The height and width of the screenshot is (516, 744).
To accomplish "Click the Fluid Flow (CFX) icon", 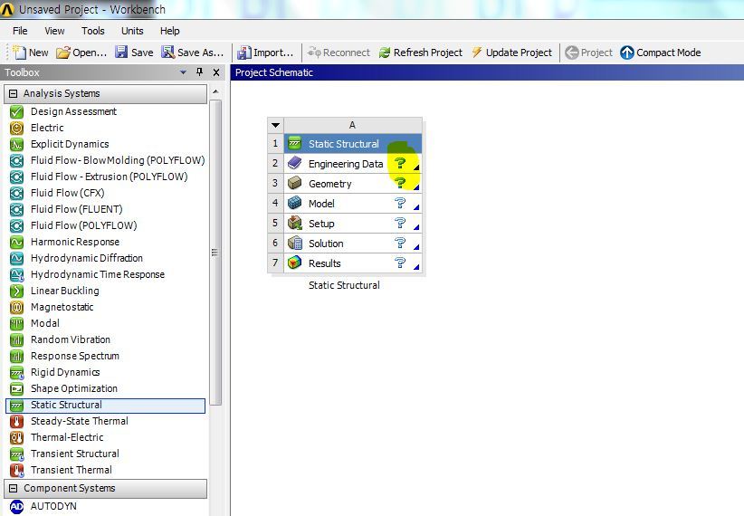I will click(x=16, y=193).
